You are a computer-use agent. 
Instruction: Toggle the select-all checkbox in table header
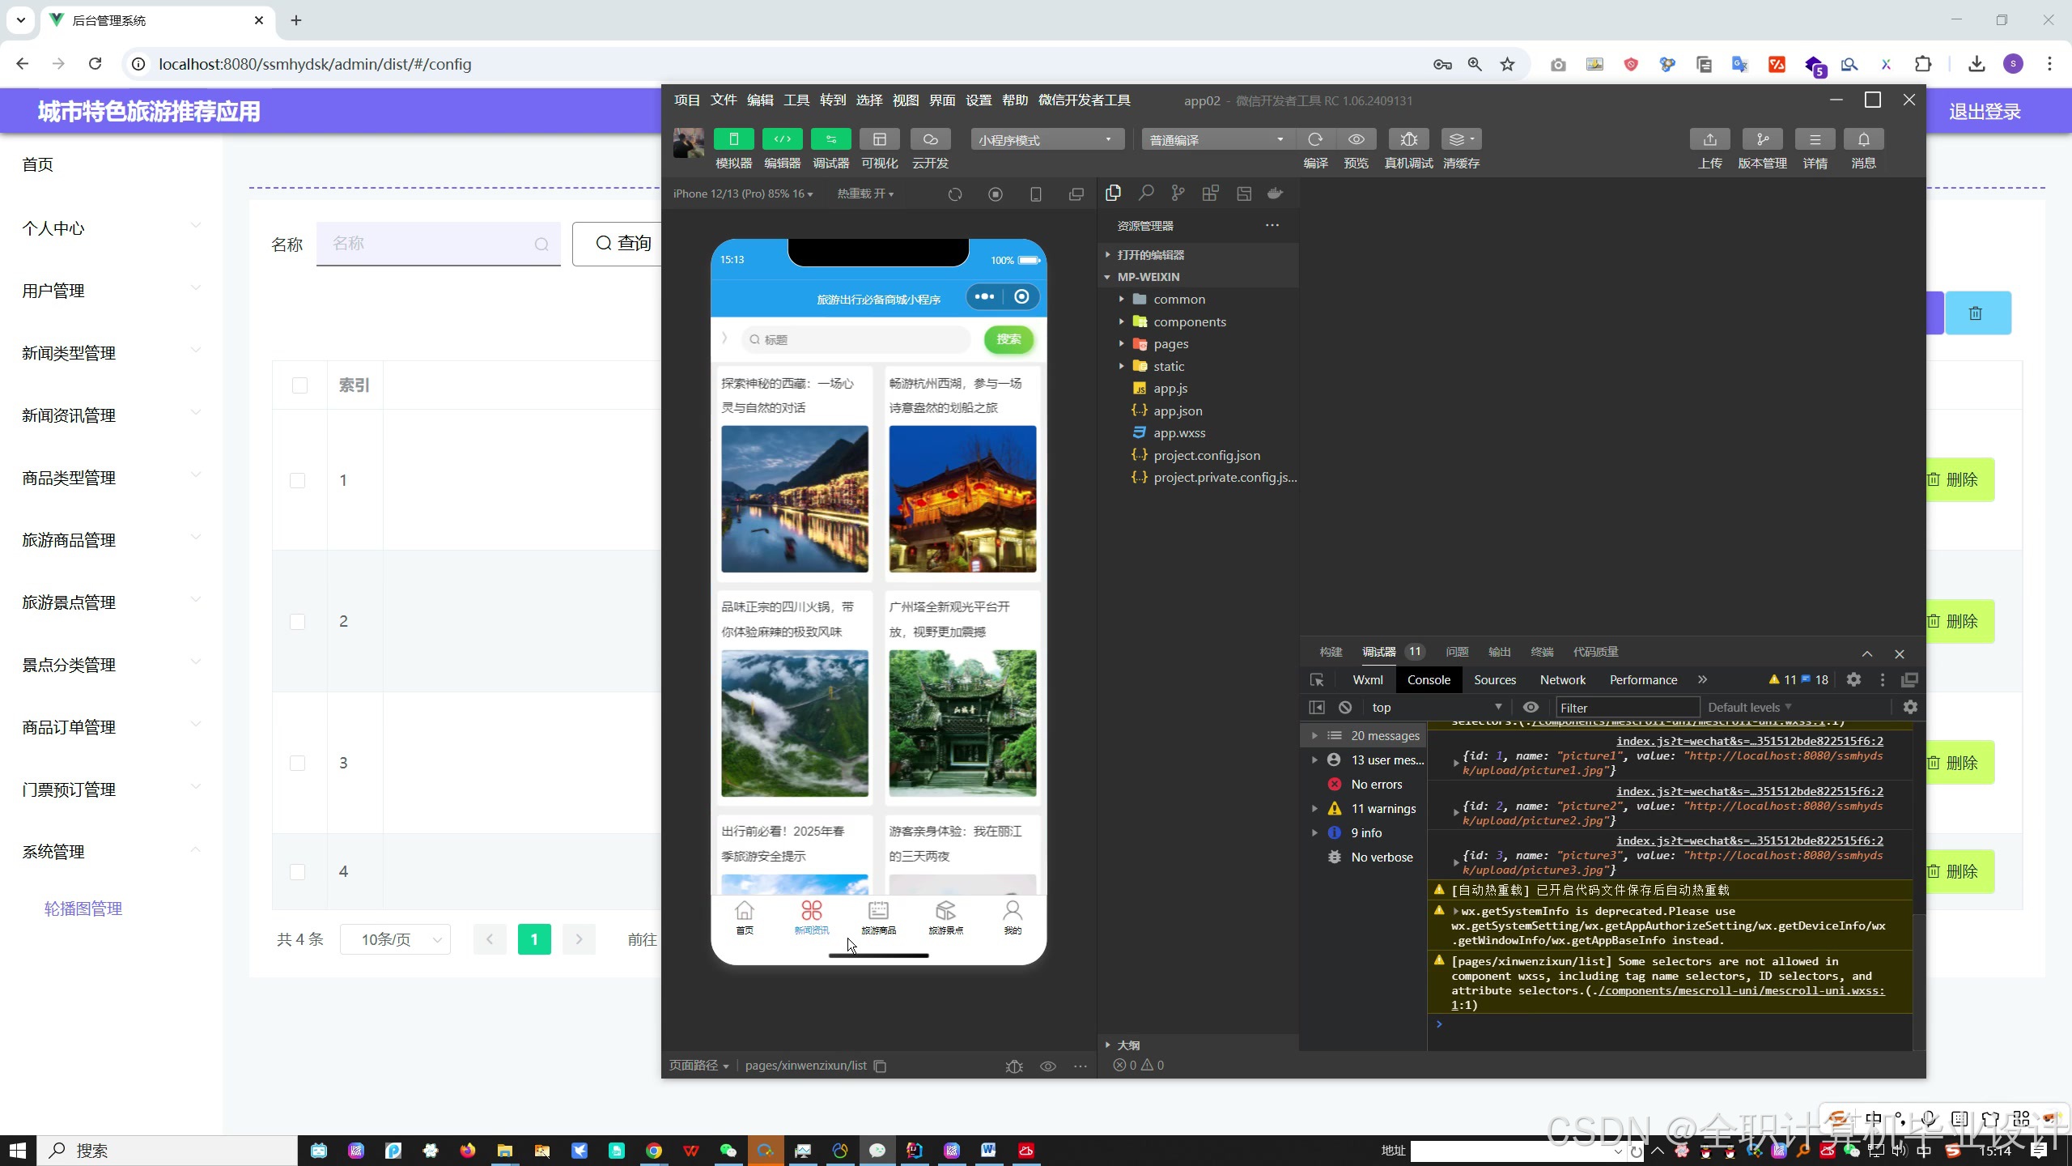point(299,385)
